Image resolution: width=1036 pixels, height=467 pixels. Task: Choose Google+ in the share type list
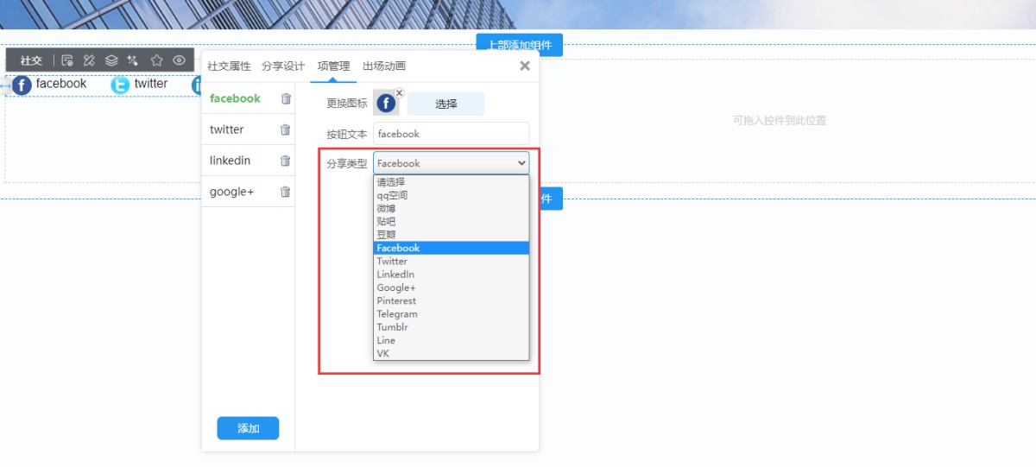(x=452, y=287)
